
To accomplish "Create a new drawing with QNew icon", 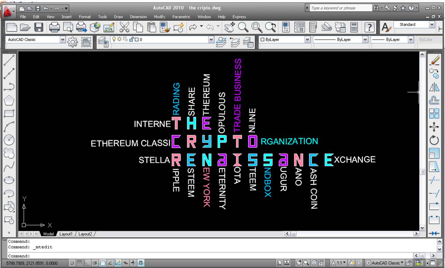I will coord(12,27).
